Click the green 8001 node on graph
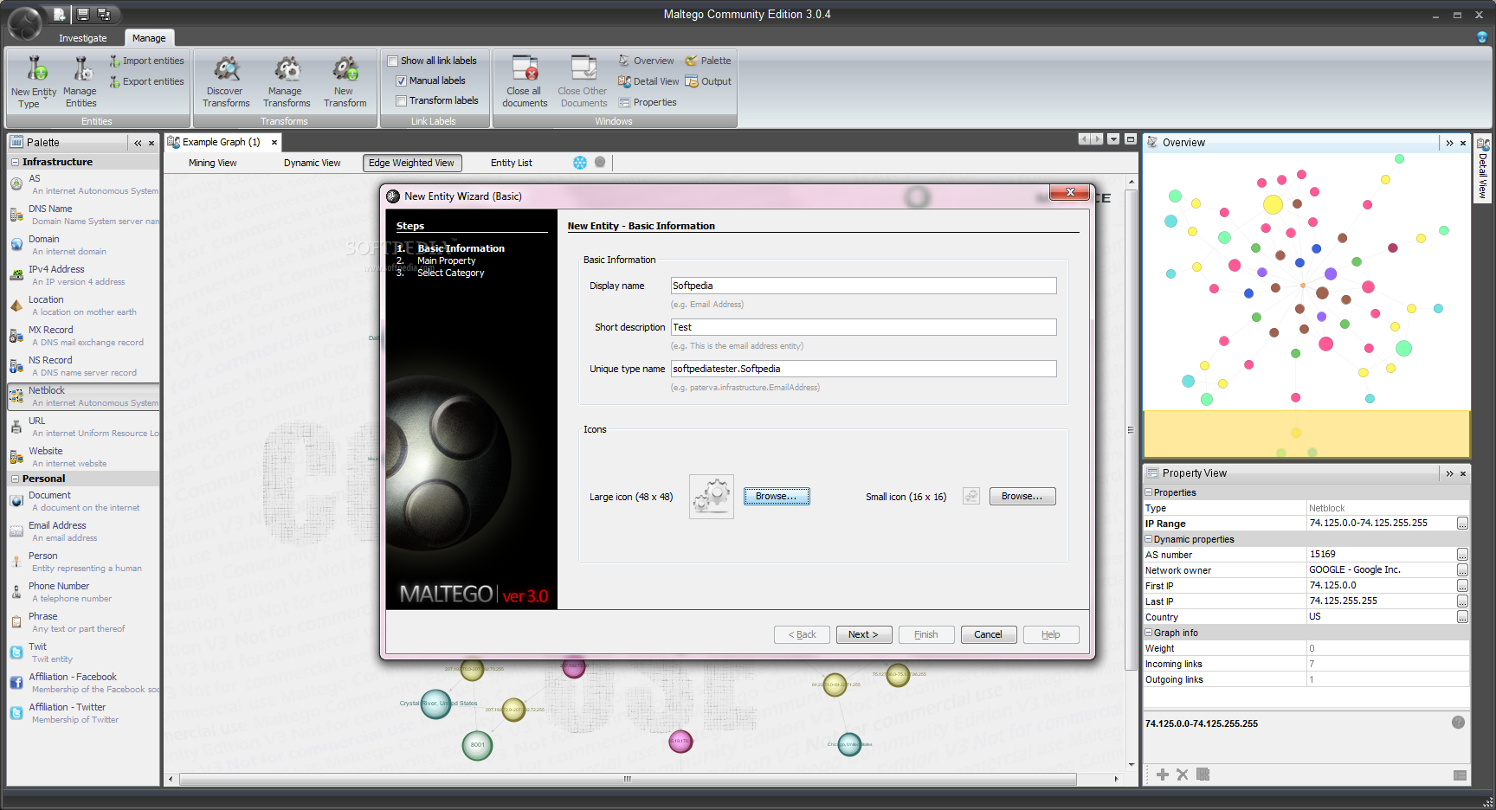Image resolution: width=1496 pixels, height=810 pixels. [477, 744]
